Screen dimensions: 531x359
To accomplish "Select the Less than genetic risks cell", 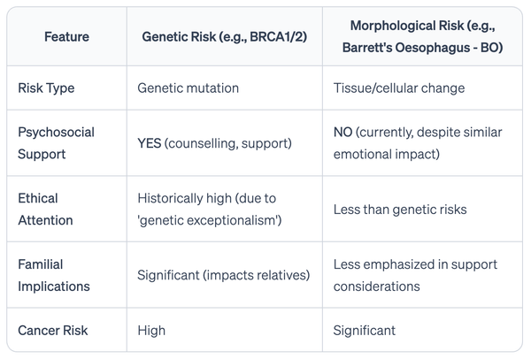I will coord(397,210).
